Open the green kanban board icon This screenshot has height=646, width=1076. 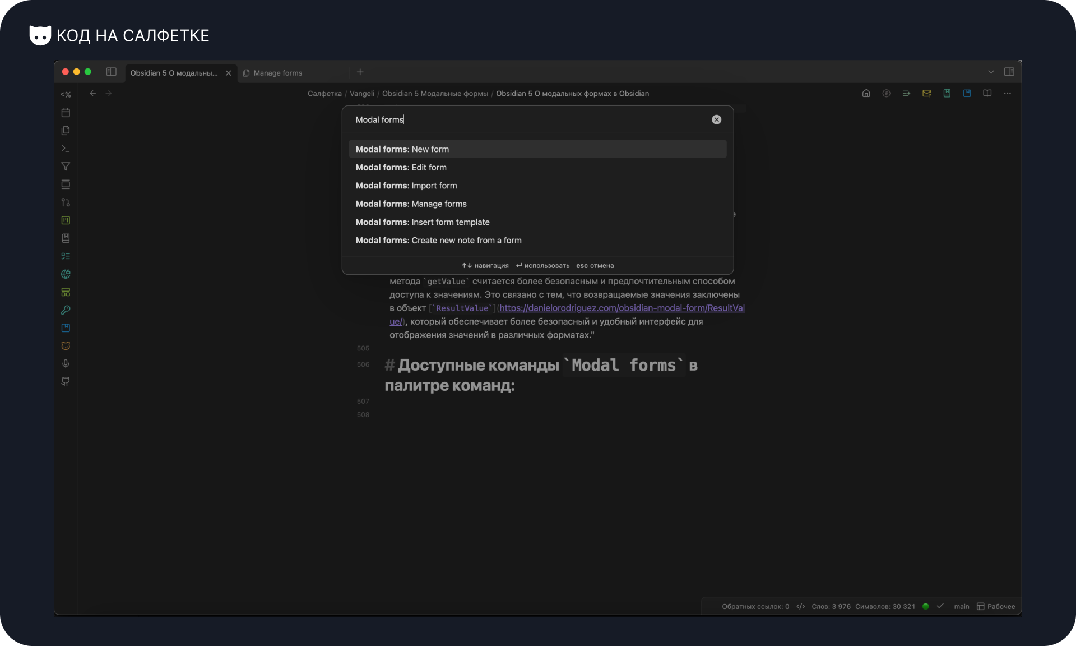tap(66, 220)
